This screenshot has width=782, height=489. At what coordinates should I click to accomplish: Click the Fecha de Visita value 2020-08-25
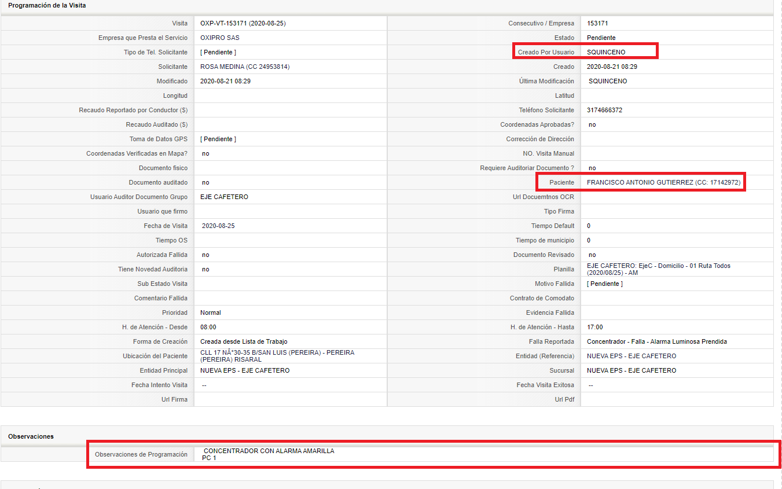point(218,226)
